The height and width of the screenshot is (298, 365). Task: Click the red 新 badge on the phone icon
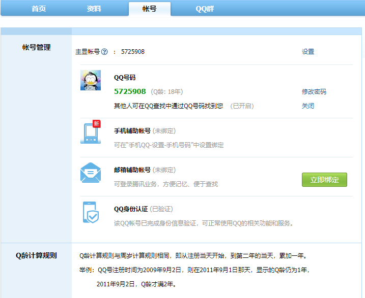pos(96,124)
